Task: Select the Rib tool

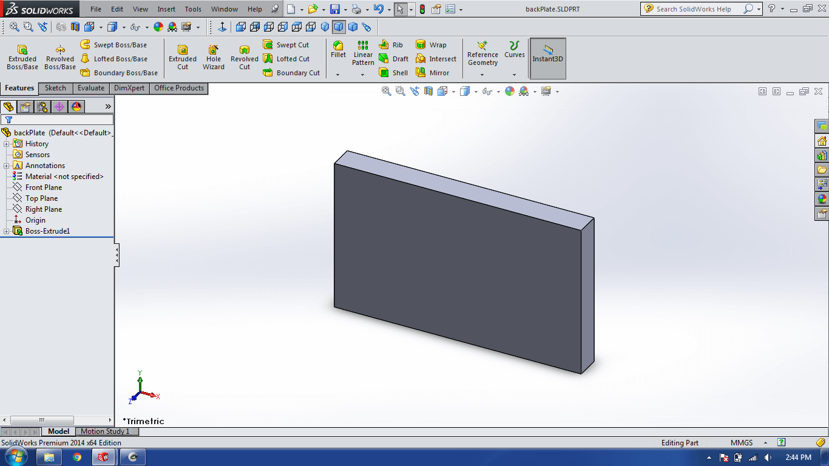Action: (391, 45)
